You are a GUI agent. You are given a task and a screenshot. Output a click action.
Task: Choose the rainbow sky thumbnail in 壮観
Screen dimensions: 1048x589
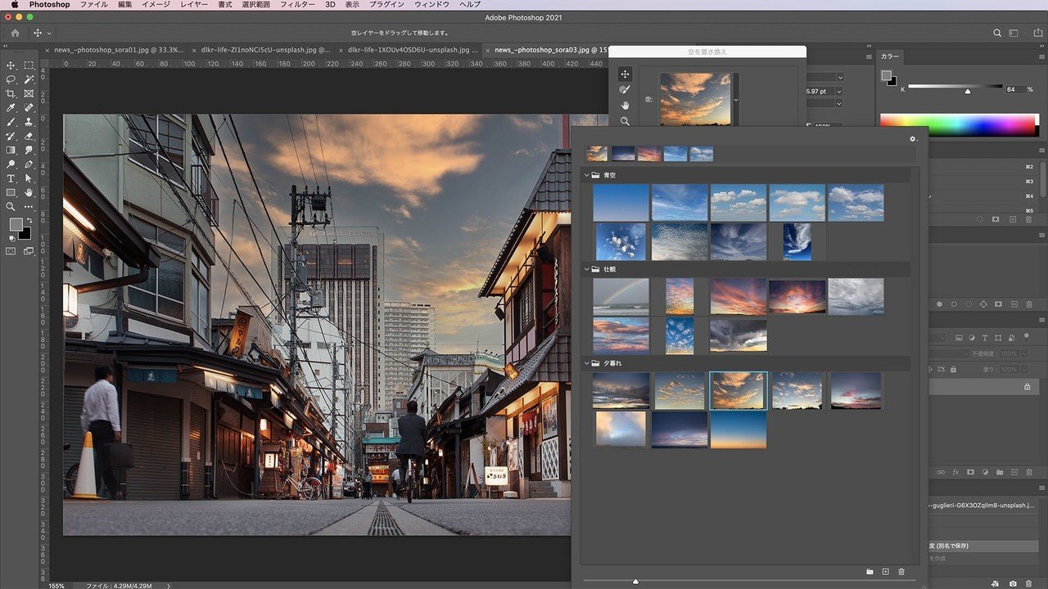pyautogui.click(x=621, y=296)
